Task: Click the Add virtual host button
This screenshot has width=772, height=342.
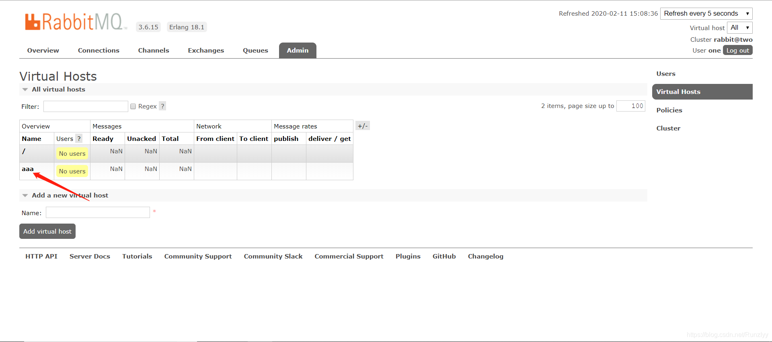Action: click(47, 231)
